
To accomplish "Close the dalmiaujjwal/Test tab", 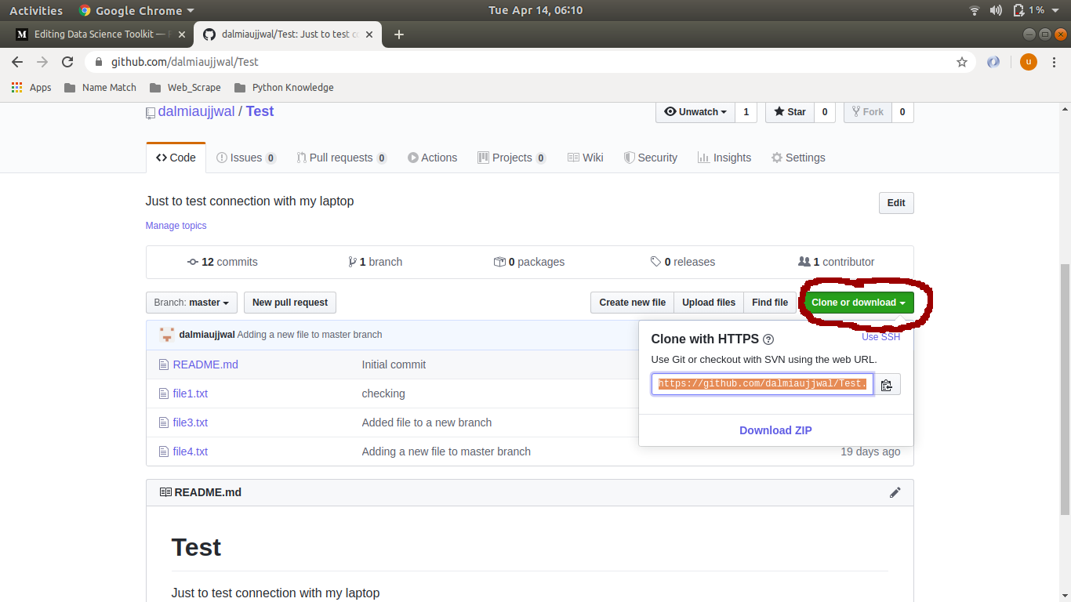I will click(x=371, y=34).
